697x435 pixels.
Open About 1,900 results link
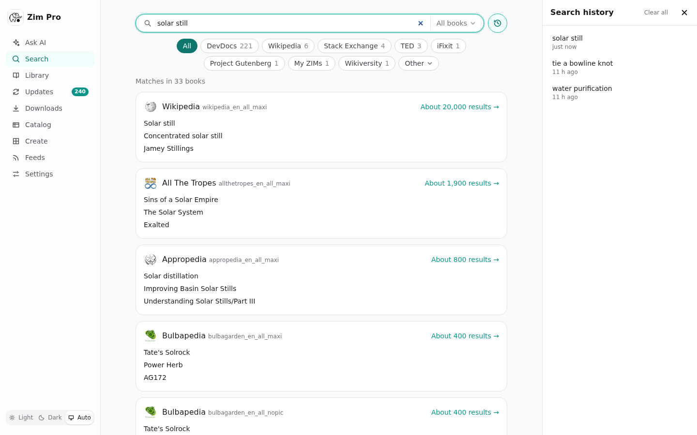tap(462, 183)
